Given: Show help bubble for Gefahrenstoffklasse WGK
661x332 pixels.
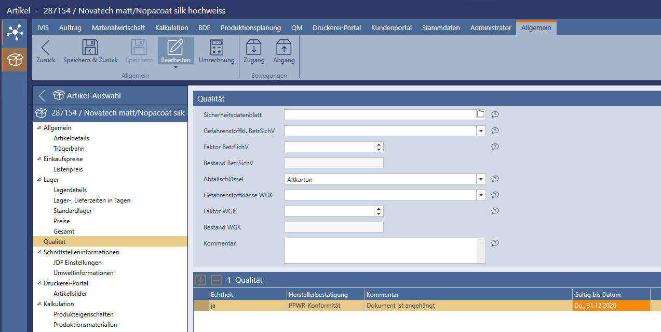Looking at the screenshot, I should pos(495,195).
